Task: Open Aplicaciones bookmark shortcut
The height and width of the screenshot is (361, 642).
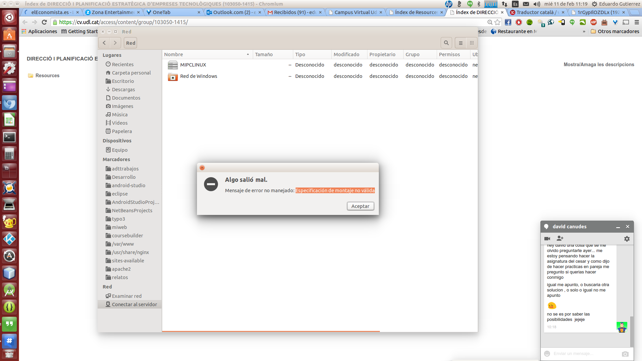Action: tap(39, 31)
